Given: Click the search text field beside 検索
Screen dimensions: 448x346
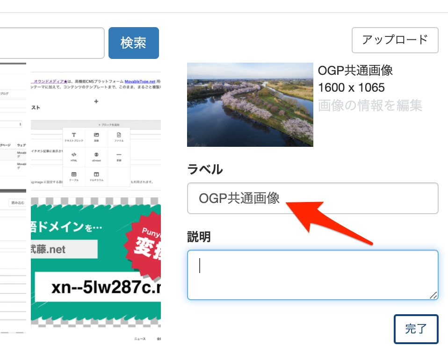Looking at the screenshot, I should click(52, 43).
